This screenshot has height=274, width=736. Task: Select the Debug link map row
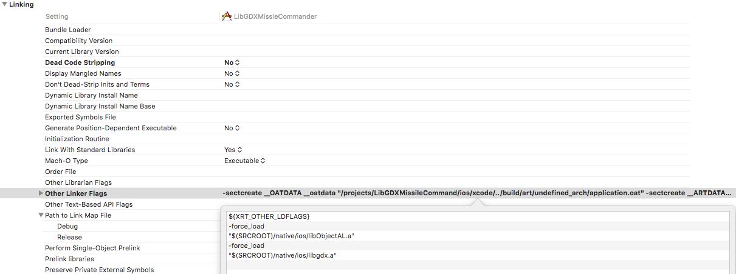click(67, 226)
